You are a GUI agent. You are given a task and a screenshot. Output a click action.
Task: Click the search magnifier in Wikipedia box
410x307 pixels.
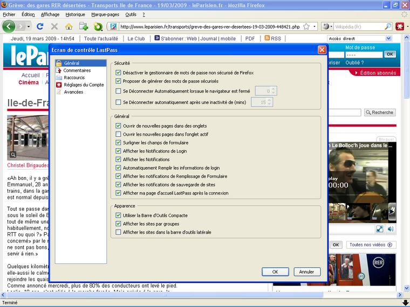click(x=388, y=26)
